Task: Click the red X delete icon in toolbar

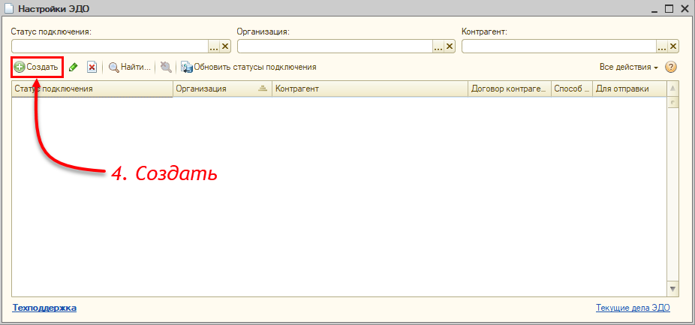Action: click(92, 68)
